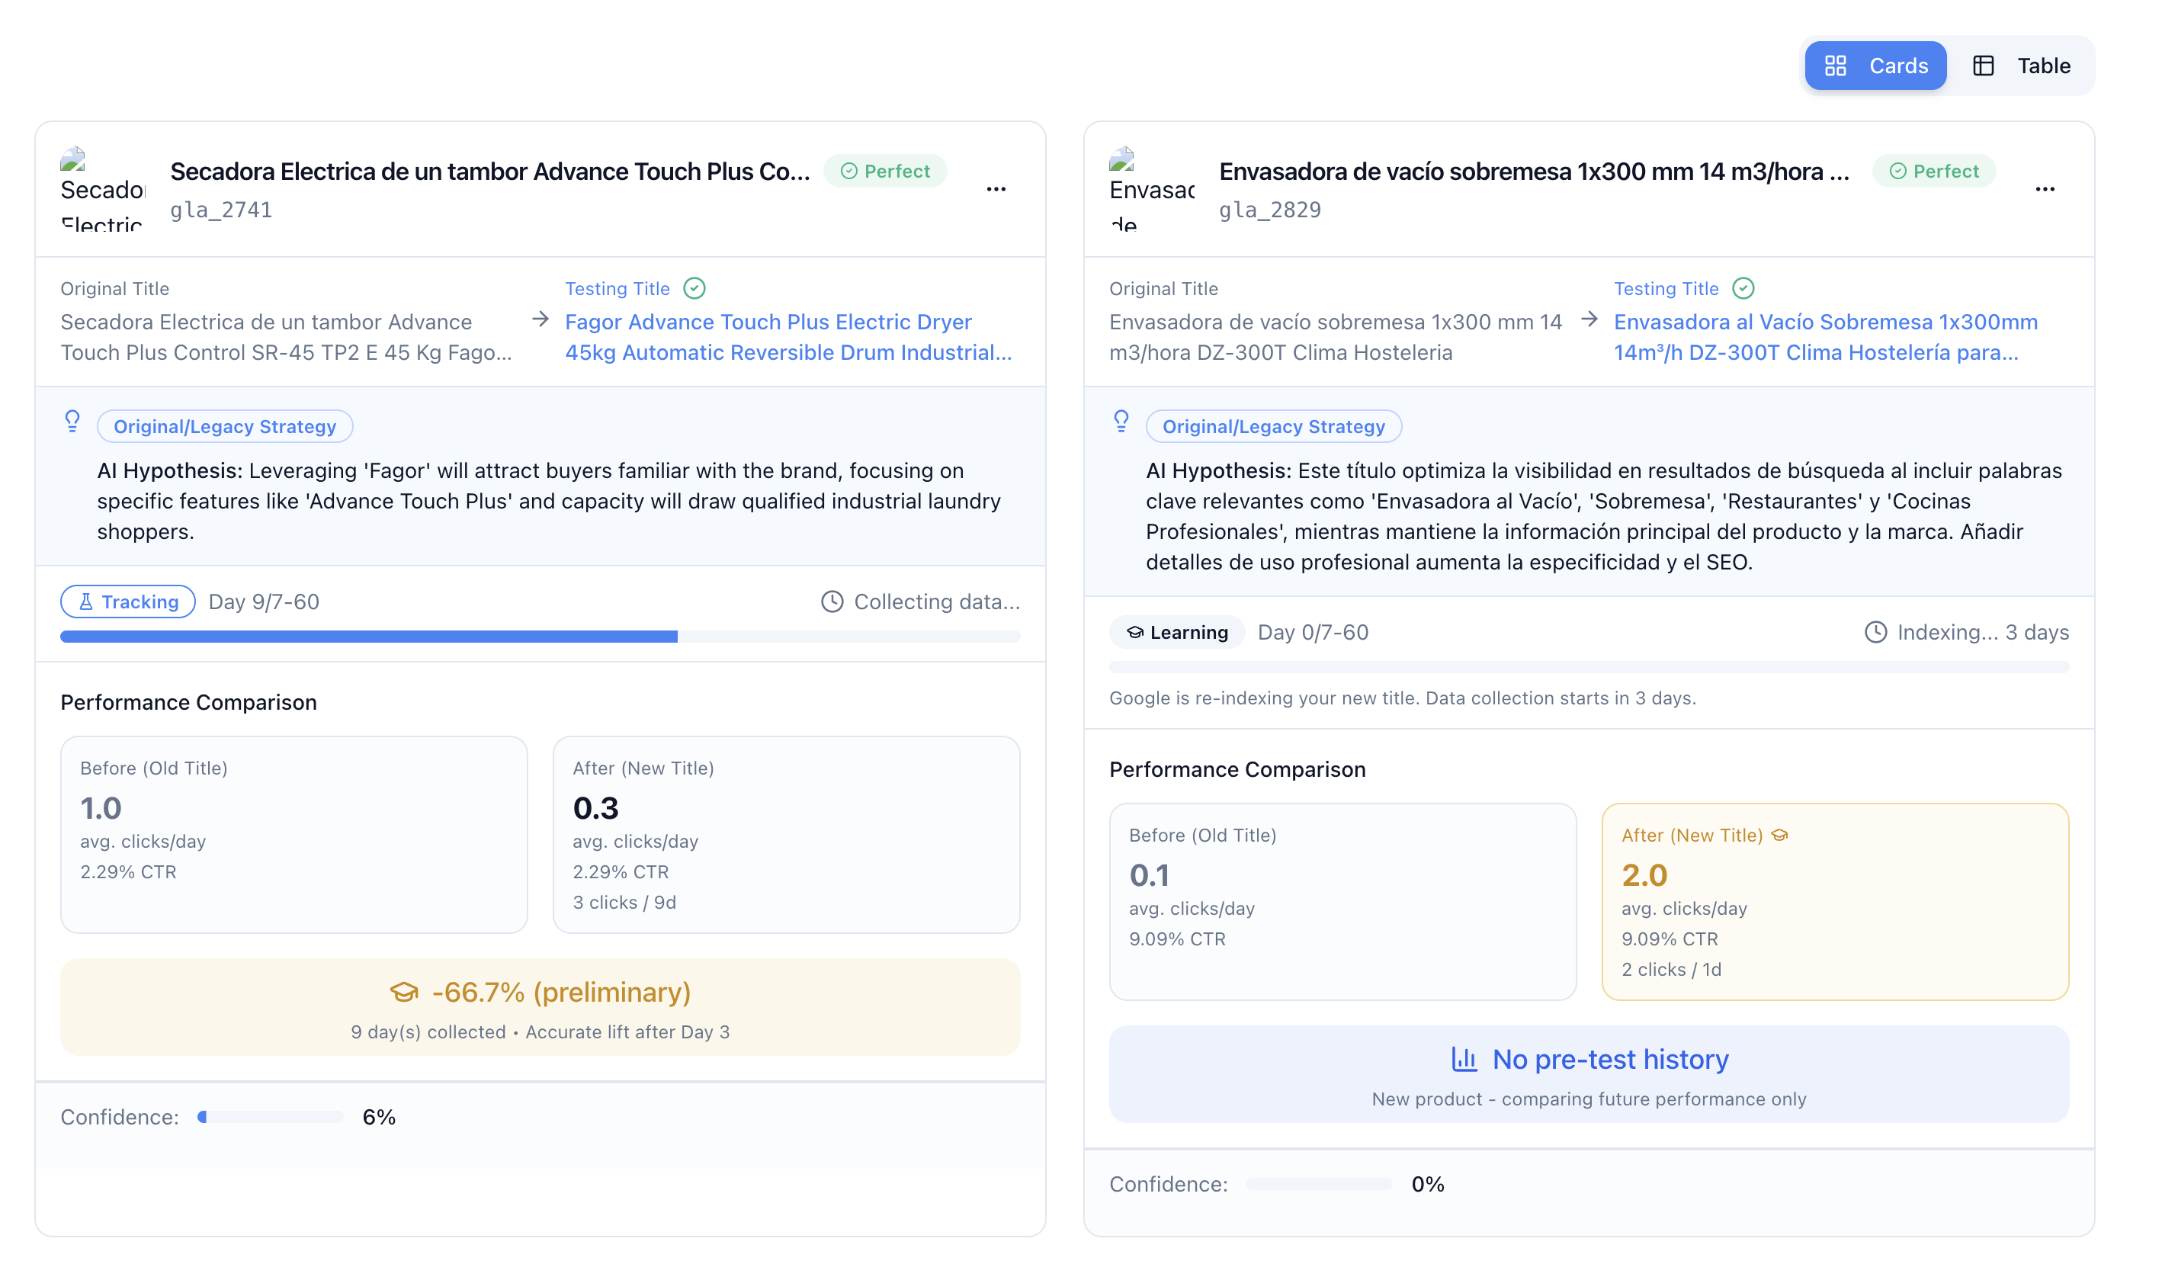
Task: Switch to Table view
Action: point(2020,66)
